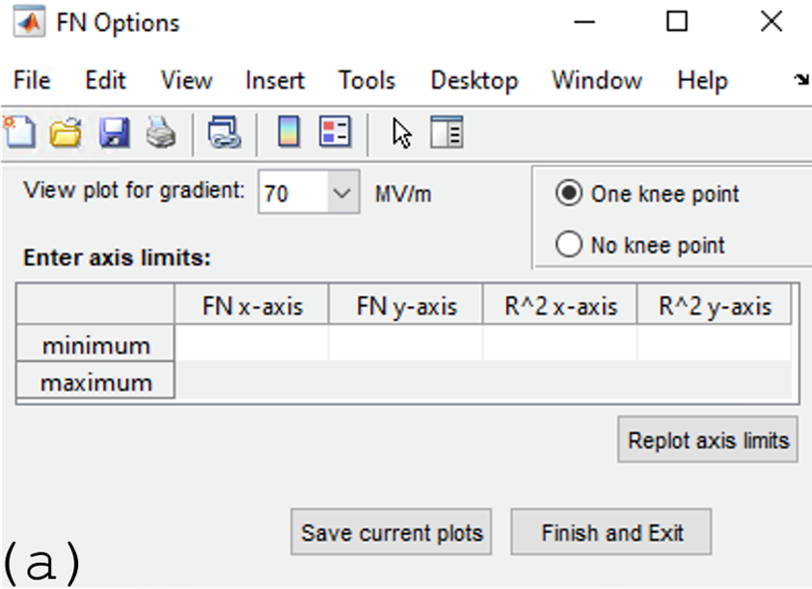
Task: Expand the toolbar overflow arrow
Action: 800,81
